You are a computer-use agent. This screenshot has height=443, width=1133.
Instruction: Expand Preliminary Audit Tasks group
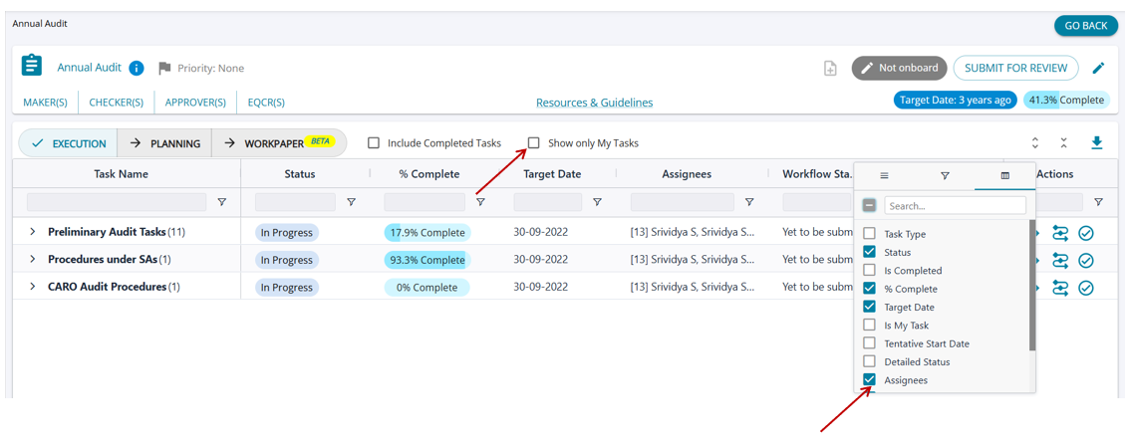click(x=33, y=232)
